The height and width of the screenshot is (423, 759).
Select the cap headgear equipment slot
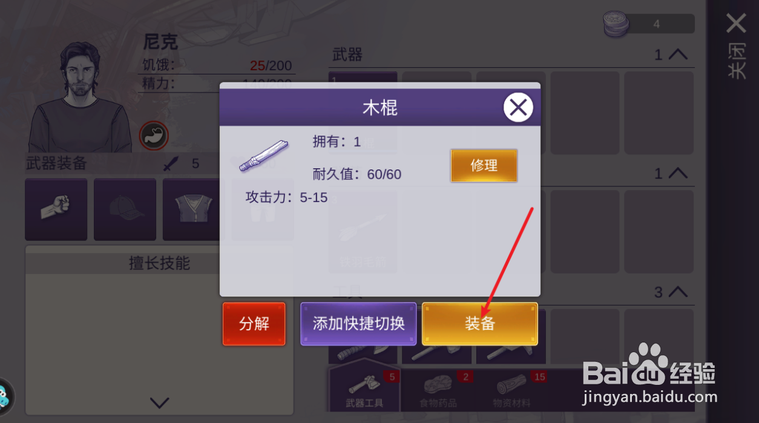pos(125,209)
